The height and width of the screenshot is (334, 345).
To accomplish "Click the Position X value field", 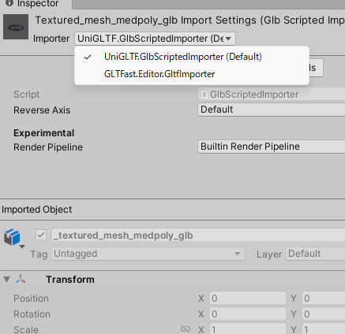I will tap(248, 299).
